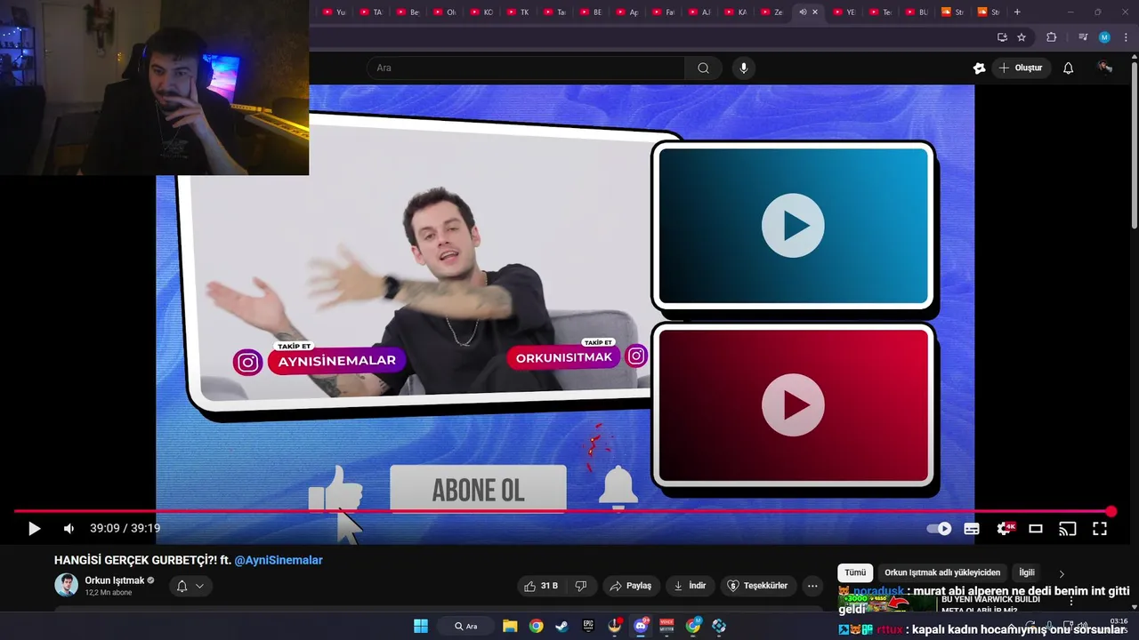The image size is (1139, 640).
Task: Open the Windows Start menu
Action: [421, 626]
